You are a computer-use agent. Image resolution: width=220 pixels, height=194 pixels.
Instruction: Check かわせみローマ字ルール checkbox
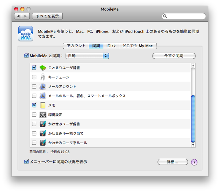pos(34,143)
